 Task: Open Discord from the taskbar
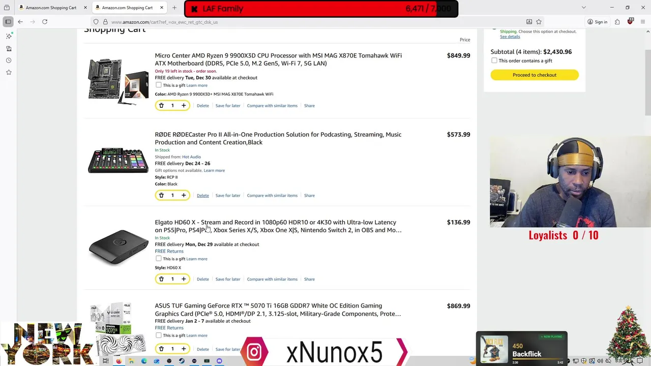point(219,361)
